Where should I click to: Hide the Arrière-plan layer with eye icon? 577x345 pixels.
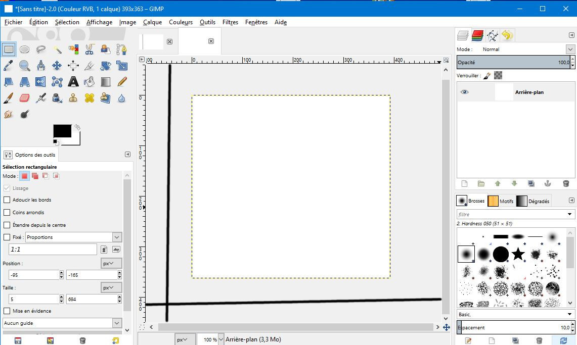tap(464, 92)
